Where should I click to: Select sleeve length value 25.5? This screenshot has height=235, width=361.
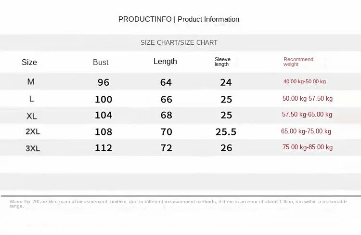(x=226, y=131)
